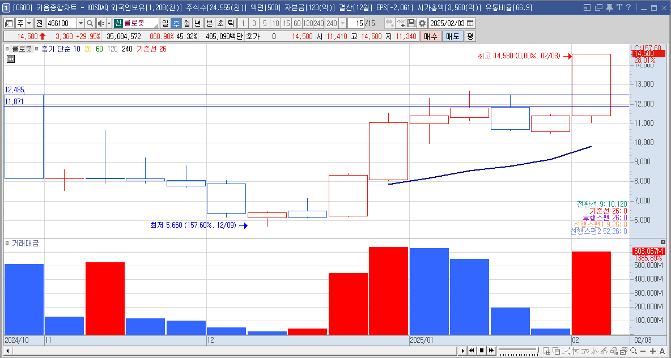Image resolution: width=671 pixels, height=358 pixels.
Task: Click the vertical crosshair line icon
Action: [x=594, y=351]
